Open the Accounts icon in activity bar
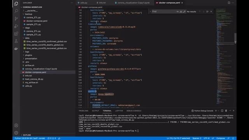Viewport: 249px width, 140px height. pyautogui.click(x=16, y=125)
